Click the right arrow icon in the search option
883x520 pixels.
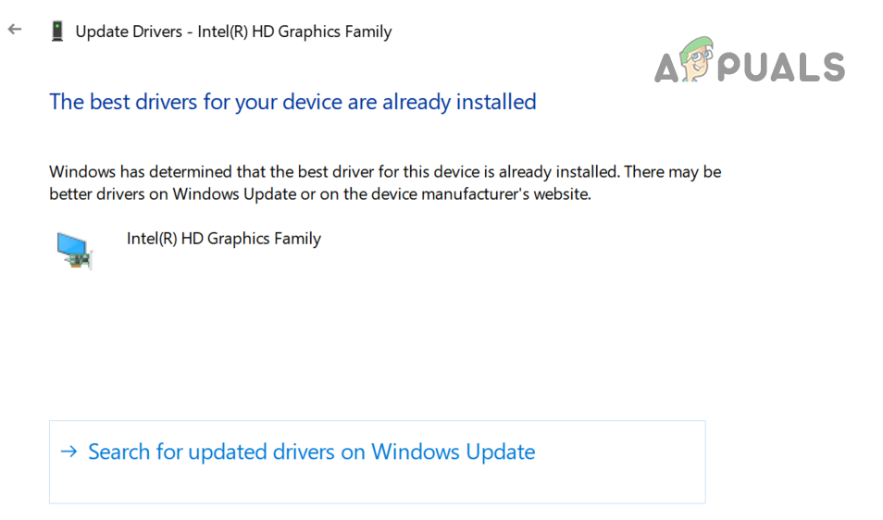[68, 452]
